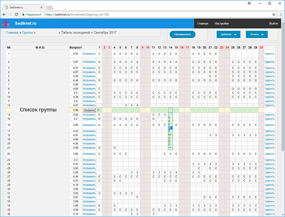285x217 pixels.
Task: Close the Sadiknet.ru browser tab
Action: coord(42,7)
